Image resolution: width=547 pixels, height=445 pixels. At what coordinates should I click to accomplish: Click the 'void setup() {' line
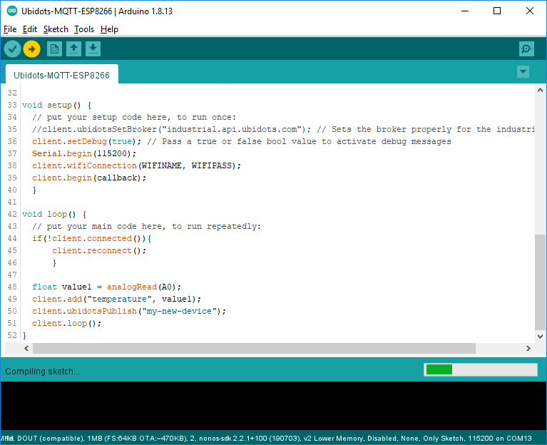(x=57, y=105)
